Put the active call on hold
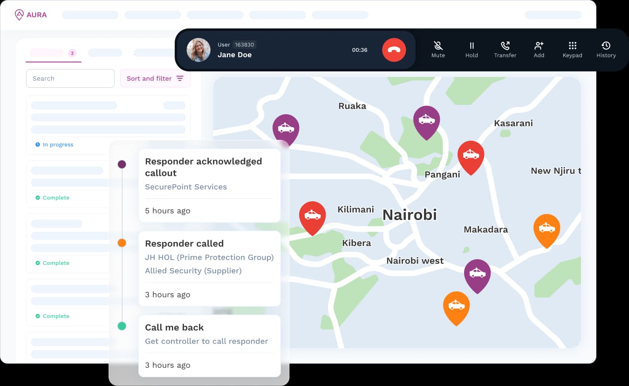 click(x=472, y=49)
